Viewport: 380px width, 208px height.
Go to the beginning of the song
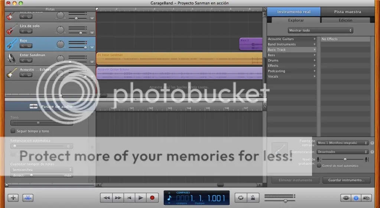tap(129, 198)
